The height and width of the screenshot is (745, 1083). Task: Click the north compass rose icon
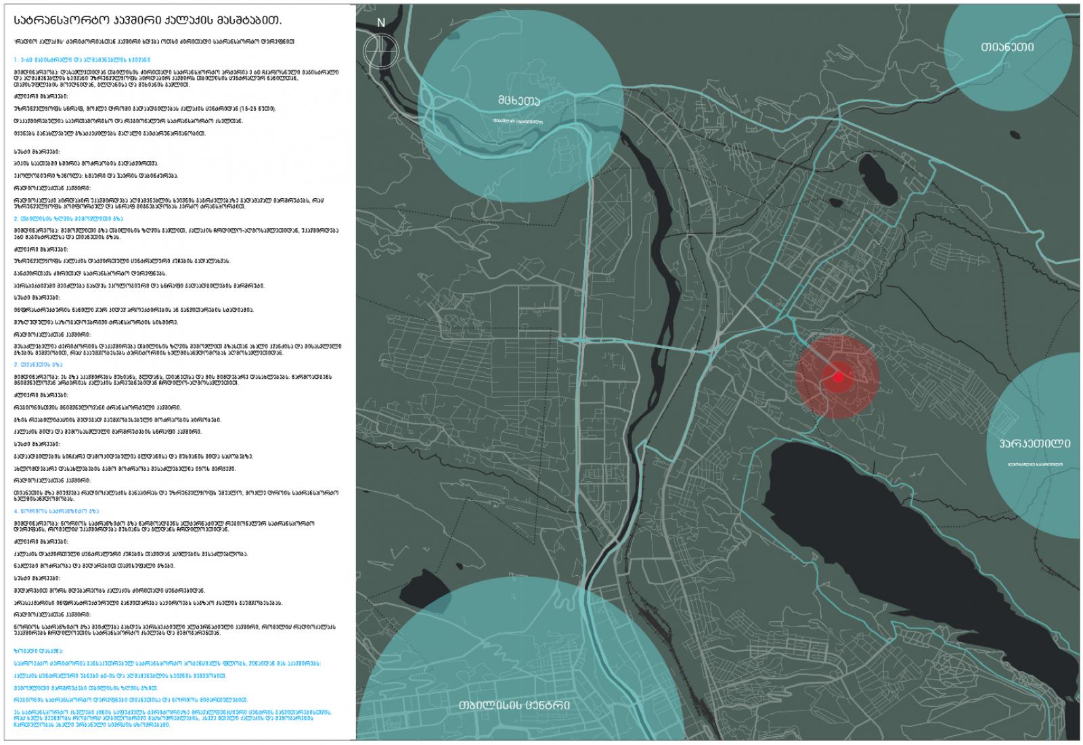(380, 49)
